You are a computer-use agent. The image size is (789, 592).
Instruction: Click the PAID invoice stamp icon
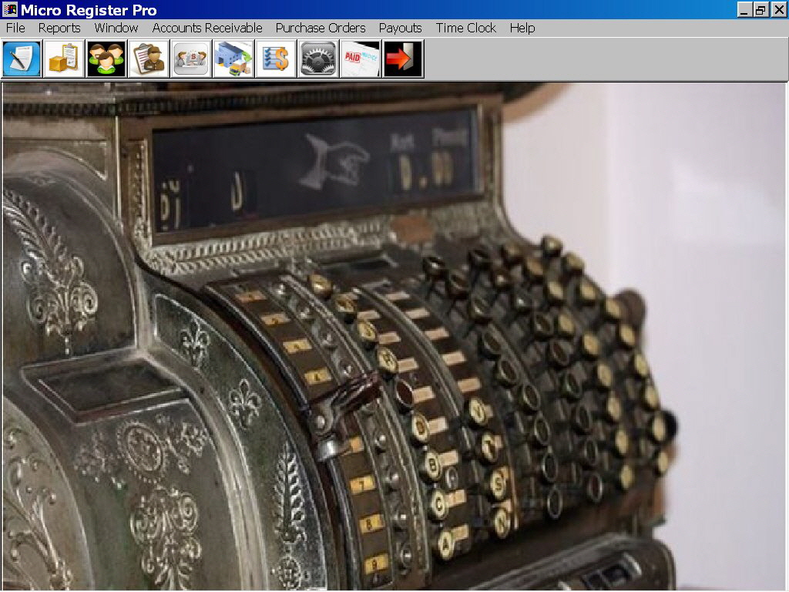coord(361,59)
